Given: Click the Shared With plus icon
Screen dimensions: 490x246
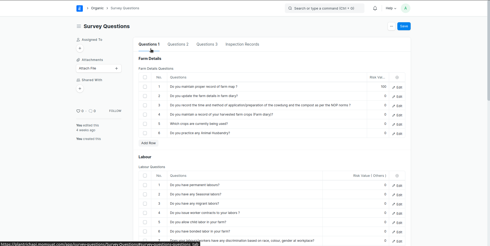Looking at the screenshot, I should pyautogui.click(x=80, y=89).
